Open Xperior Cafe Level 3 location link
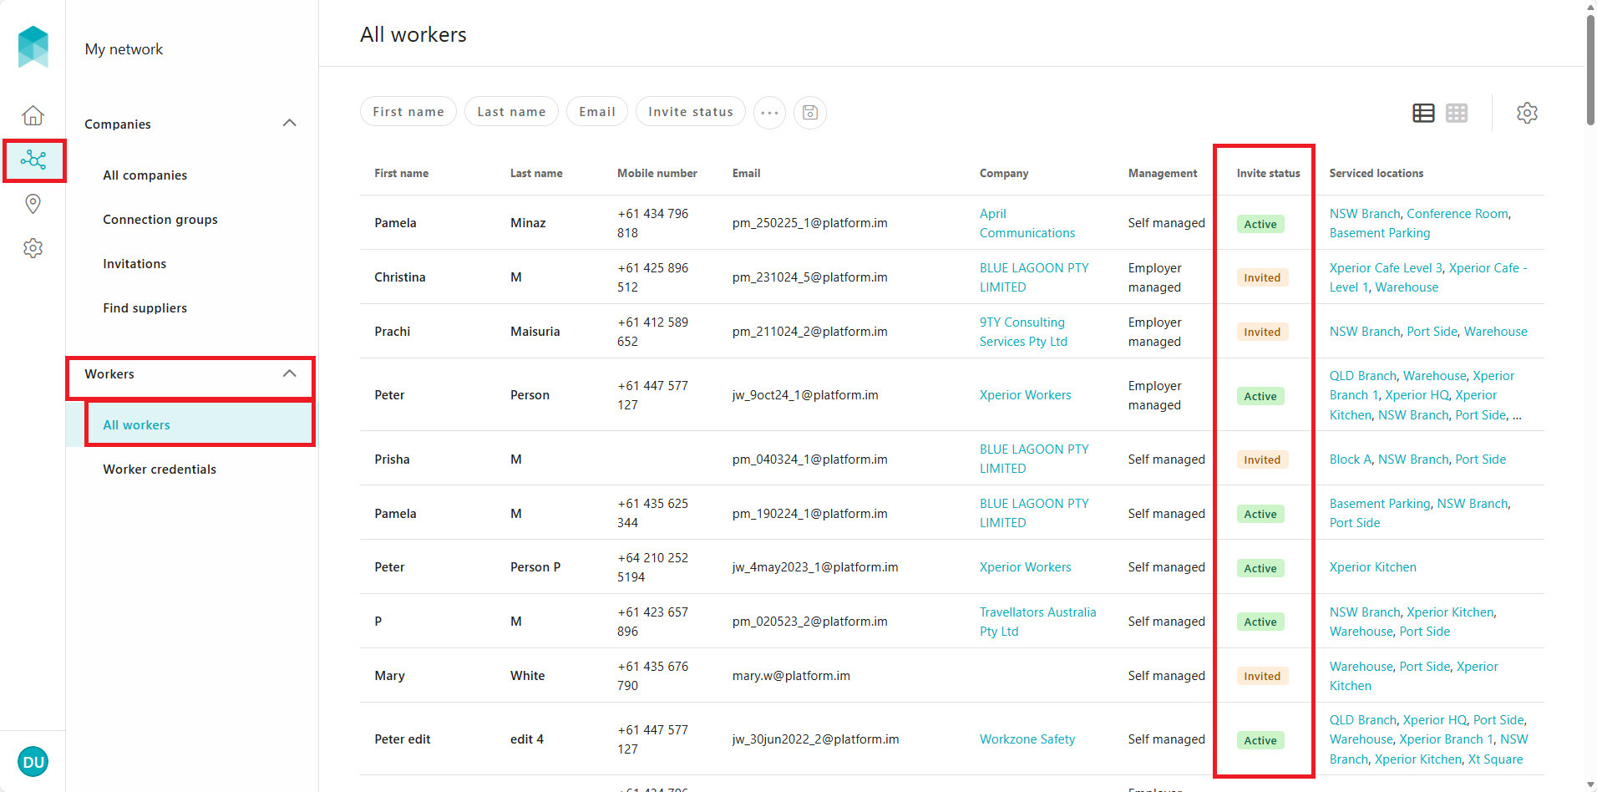Viewport: 1597px width, 792px height. (1386, 268)
